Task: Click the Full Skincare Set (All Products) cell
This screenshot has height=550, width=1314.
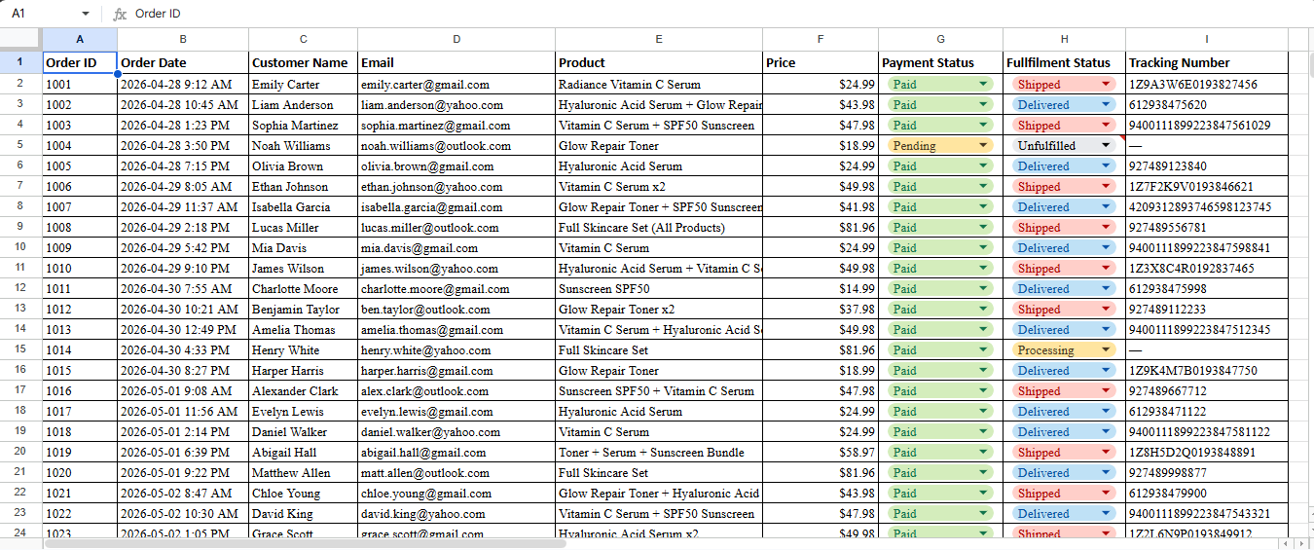Action: click(x=659, y=228)
